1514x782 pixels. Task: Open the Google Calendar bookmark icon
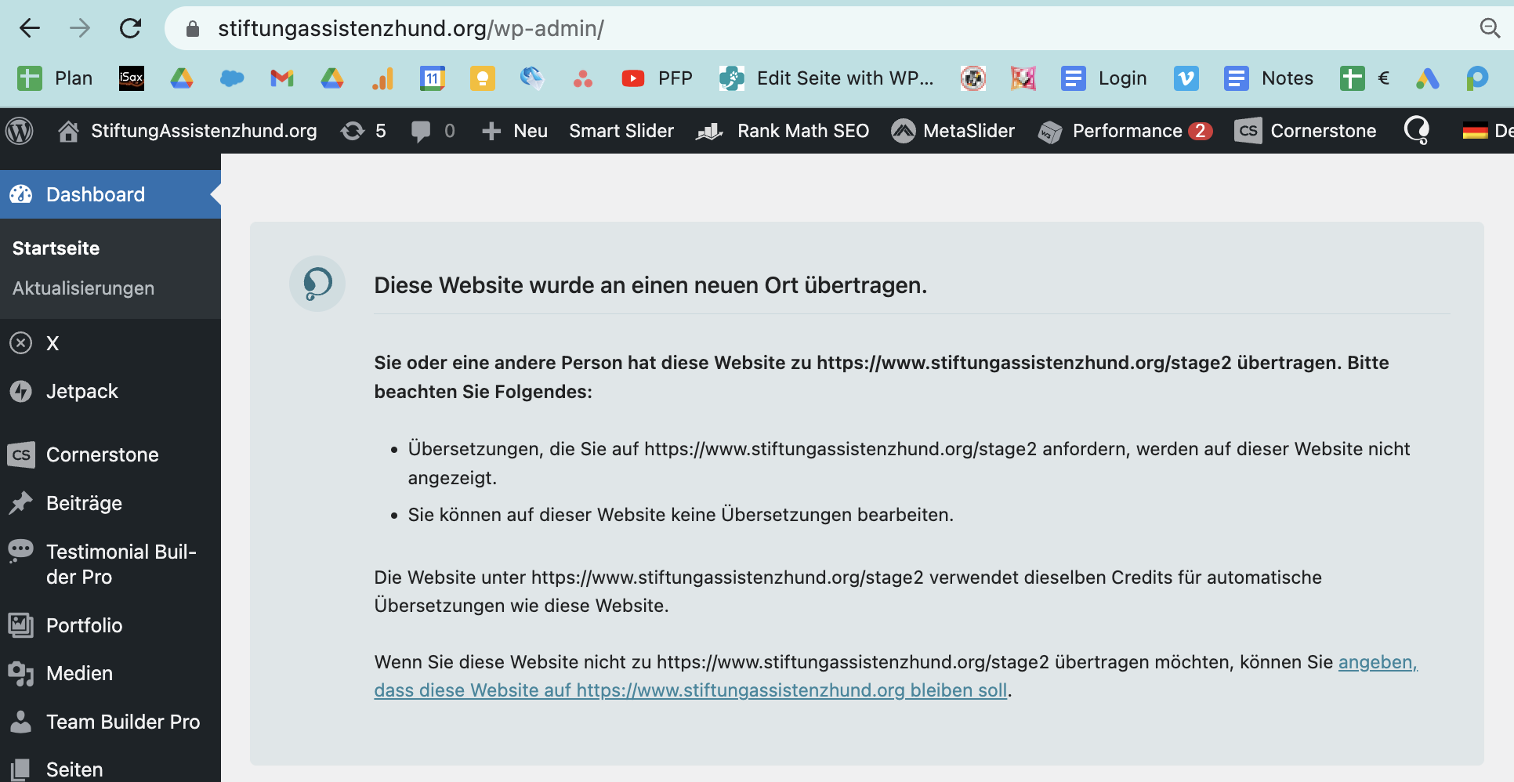point(433,78)
